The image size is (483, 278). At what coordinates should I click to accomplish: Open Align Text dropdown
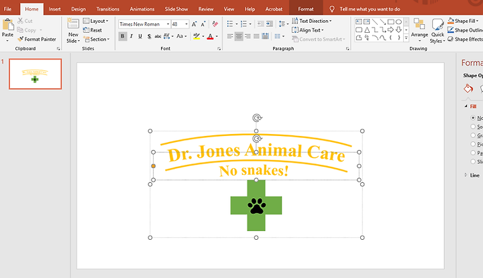(308, 30)
